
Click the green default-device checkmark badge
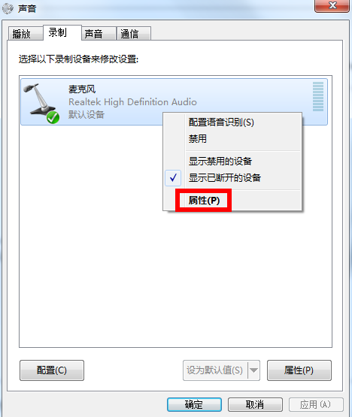pos(53,117)
